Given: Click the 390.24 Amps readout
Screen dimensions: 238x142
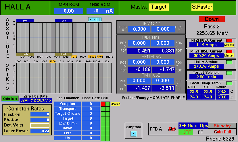Looking at the screenshot, I should [206, 56].
